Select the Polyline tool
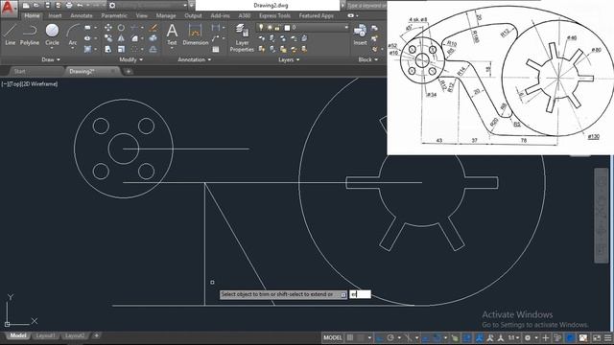 click(x=30, y=34)
